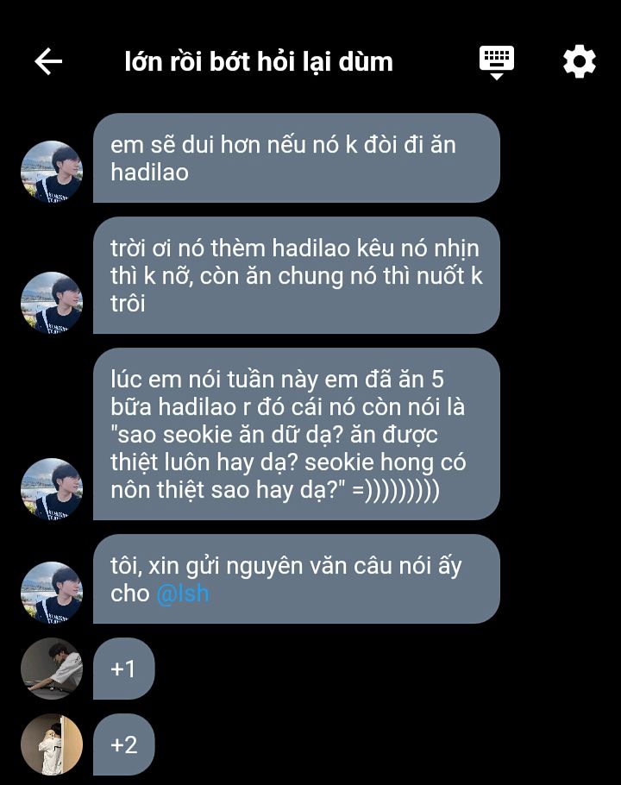The height and width of the screenshot is (785, 621).
Task: Open the settings gear icon
Action: click(580, 61)
